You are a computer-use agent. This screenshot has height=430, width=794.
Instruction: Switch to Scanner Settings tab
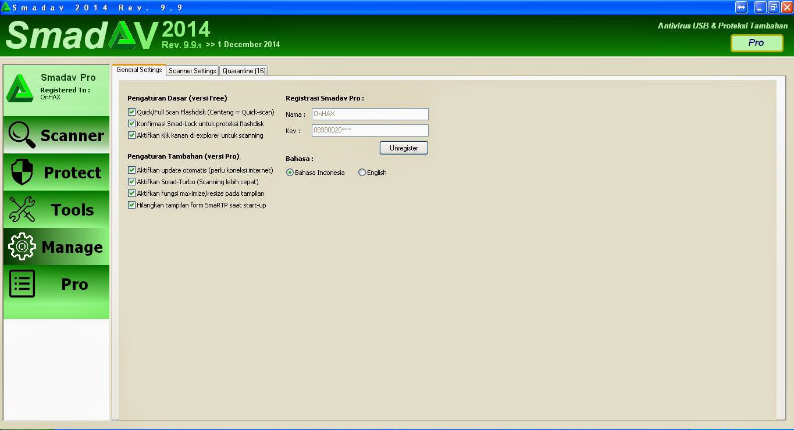(x=193, y=71)
